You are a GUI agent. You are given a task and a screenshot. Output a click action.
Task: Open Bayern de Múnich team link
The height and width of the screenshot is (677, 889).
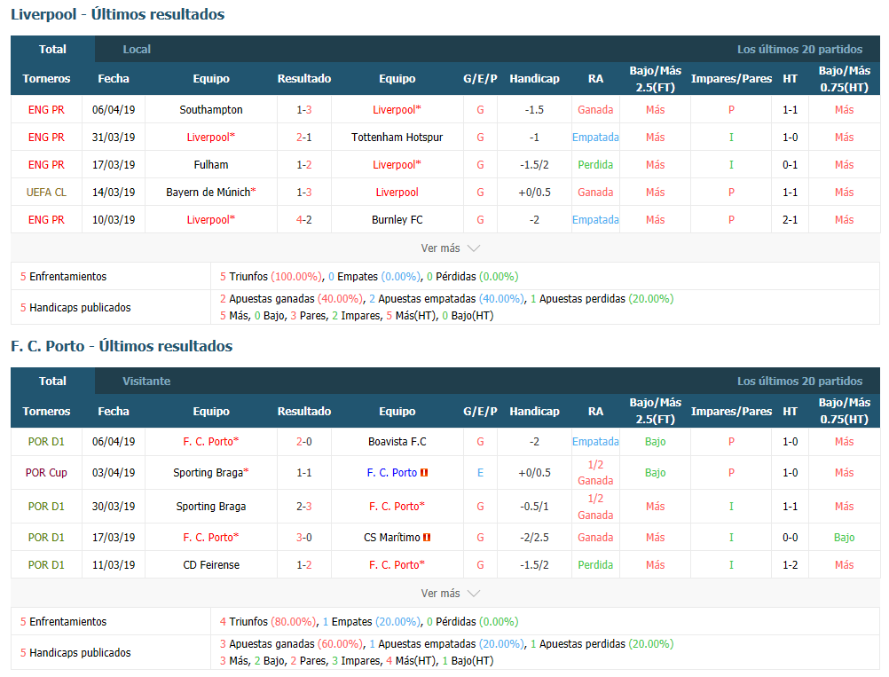tap(211, 193)
